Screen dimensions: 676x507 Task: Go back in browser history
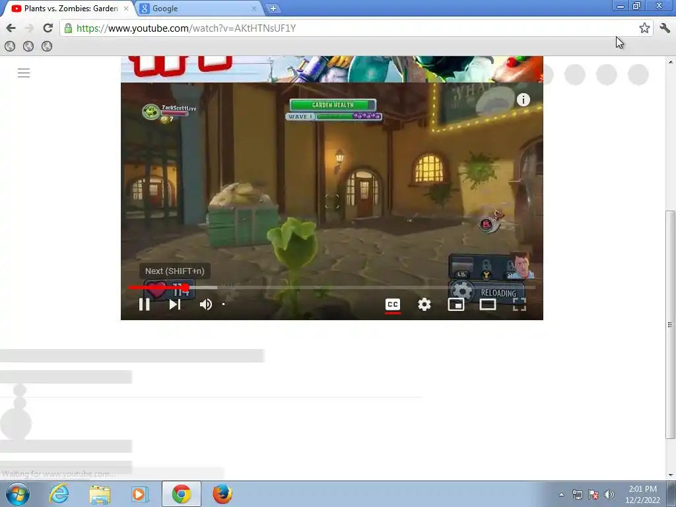coord(11,28)
